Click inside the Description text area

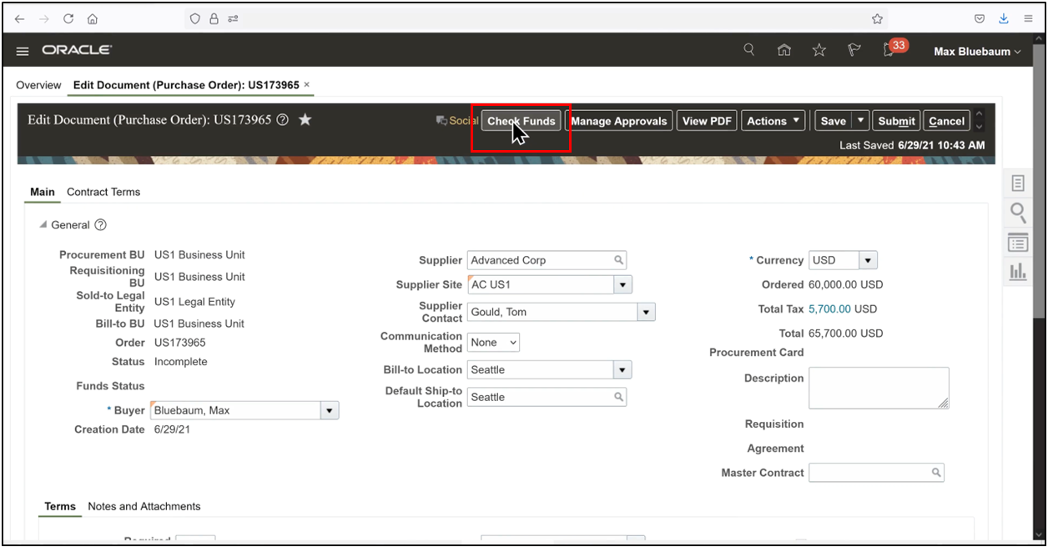[x=878, y=388]
